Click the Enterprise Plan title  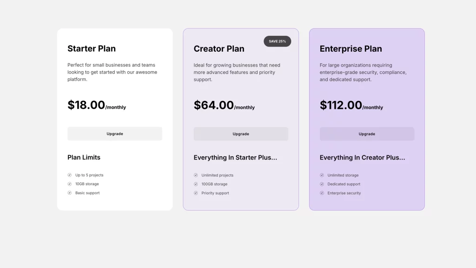[x=351, y=49]
